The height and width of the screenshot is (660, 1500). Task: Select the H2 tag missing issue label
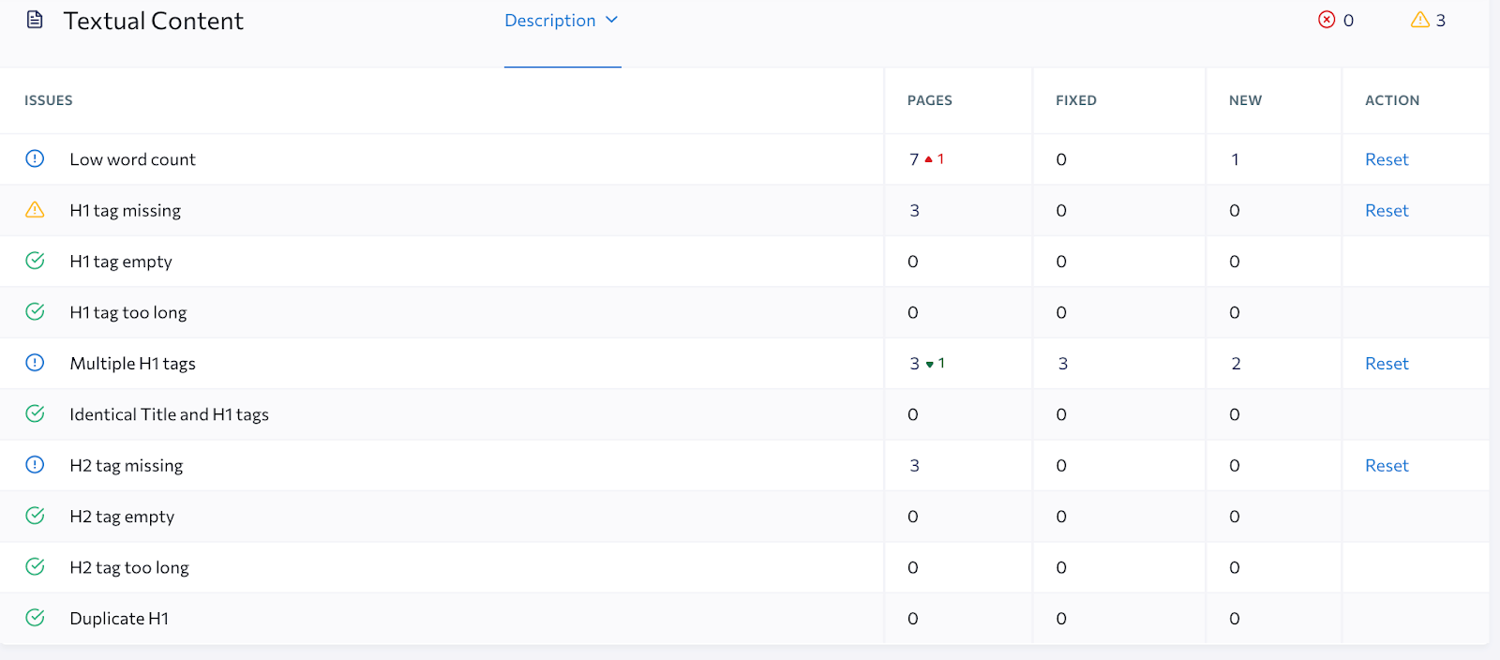[127, 466]
